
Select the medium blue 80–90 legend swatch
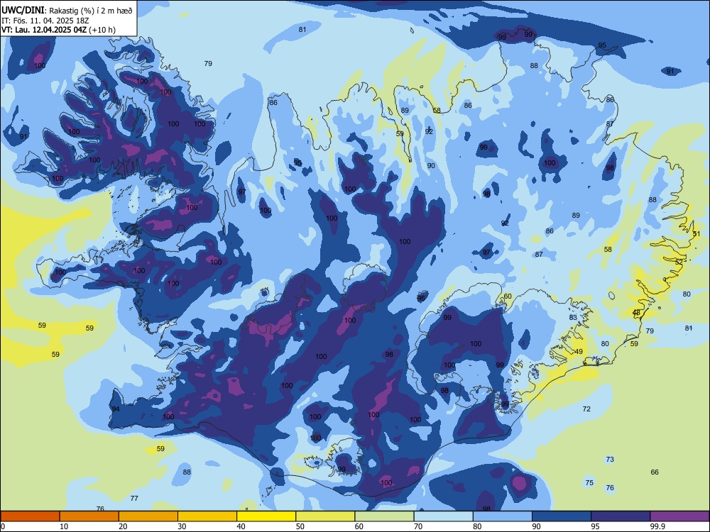click(x=503, y=516)
